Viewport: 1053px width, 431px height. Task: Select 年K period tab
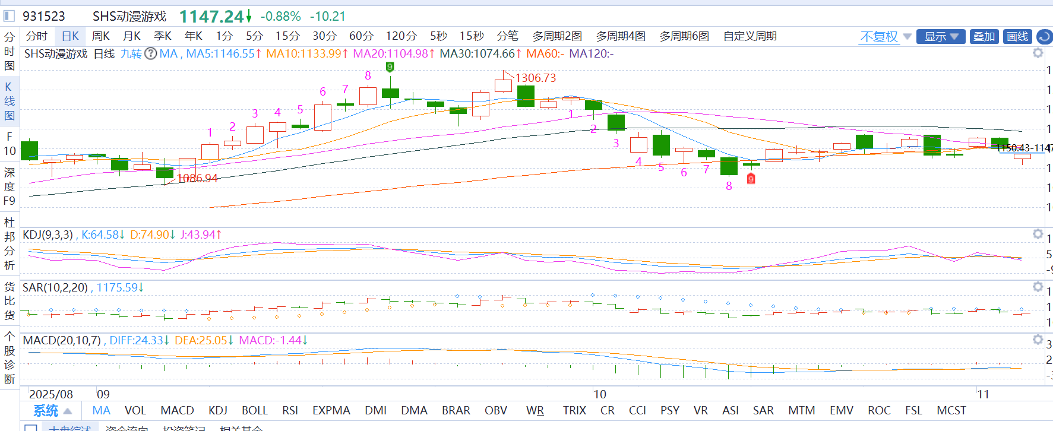193,36
